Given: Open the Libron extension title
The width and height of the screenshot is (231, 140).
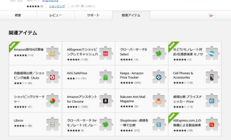Looking at the screenshot, I should pyautogui.click(x=18, y=120).
